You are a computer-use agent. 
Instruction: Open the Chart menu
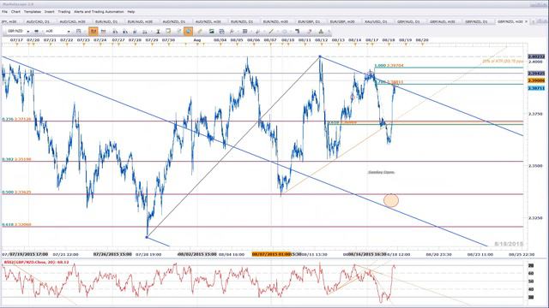(x=15, y=11)
